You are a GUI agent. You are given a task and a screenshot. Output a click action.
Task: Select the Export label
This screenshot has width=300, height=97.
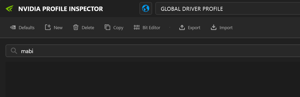(x=194, y=28)
